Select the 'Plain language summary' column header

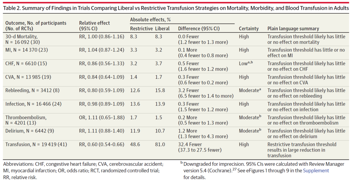click(x=293, y=29)
